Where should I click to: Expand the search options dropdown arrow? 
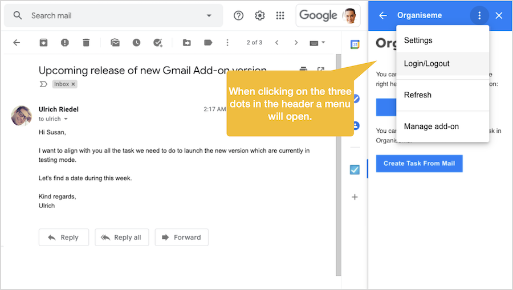click(209, 15)
